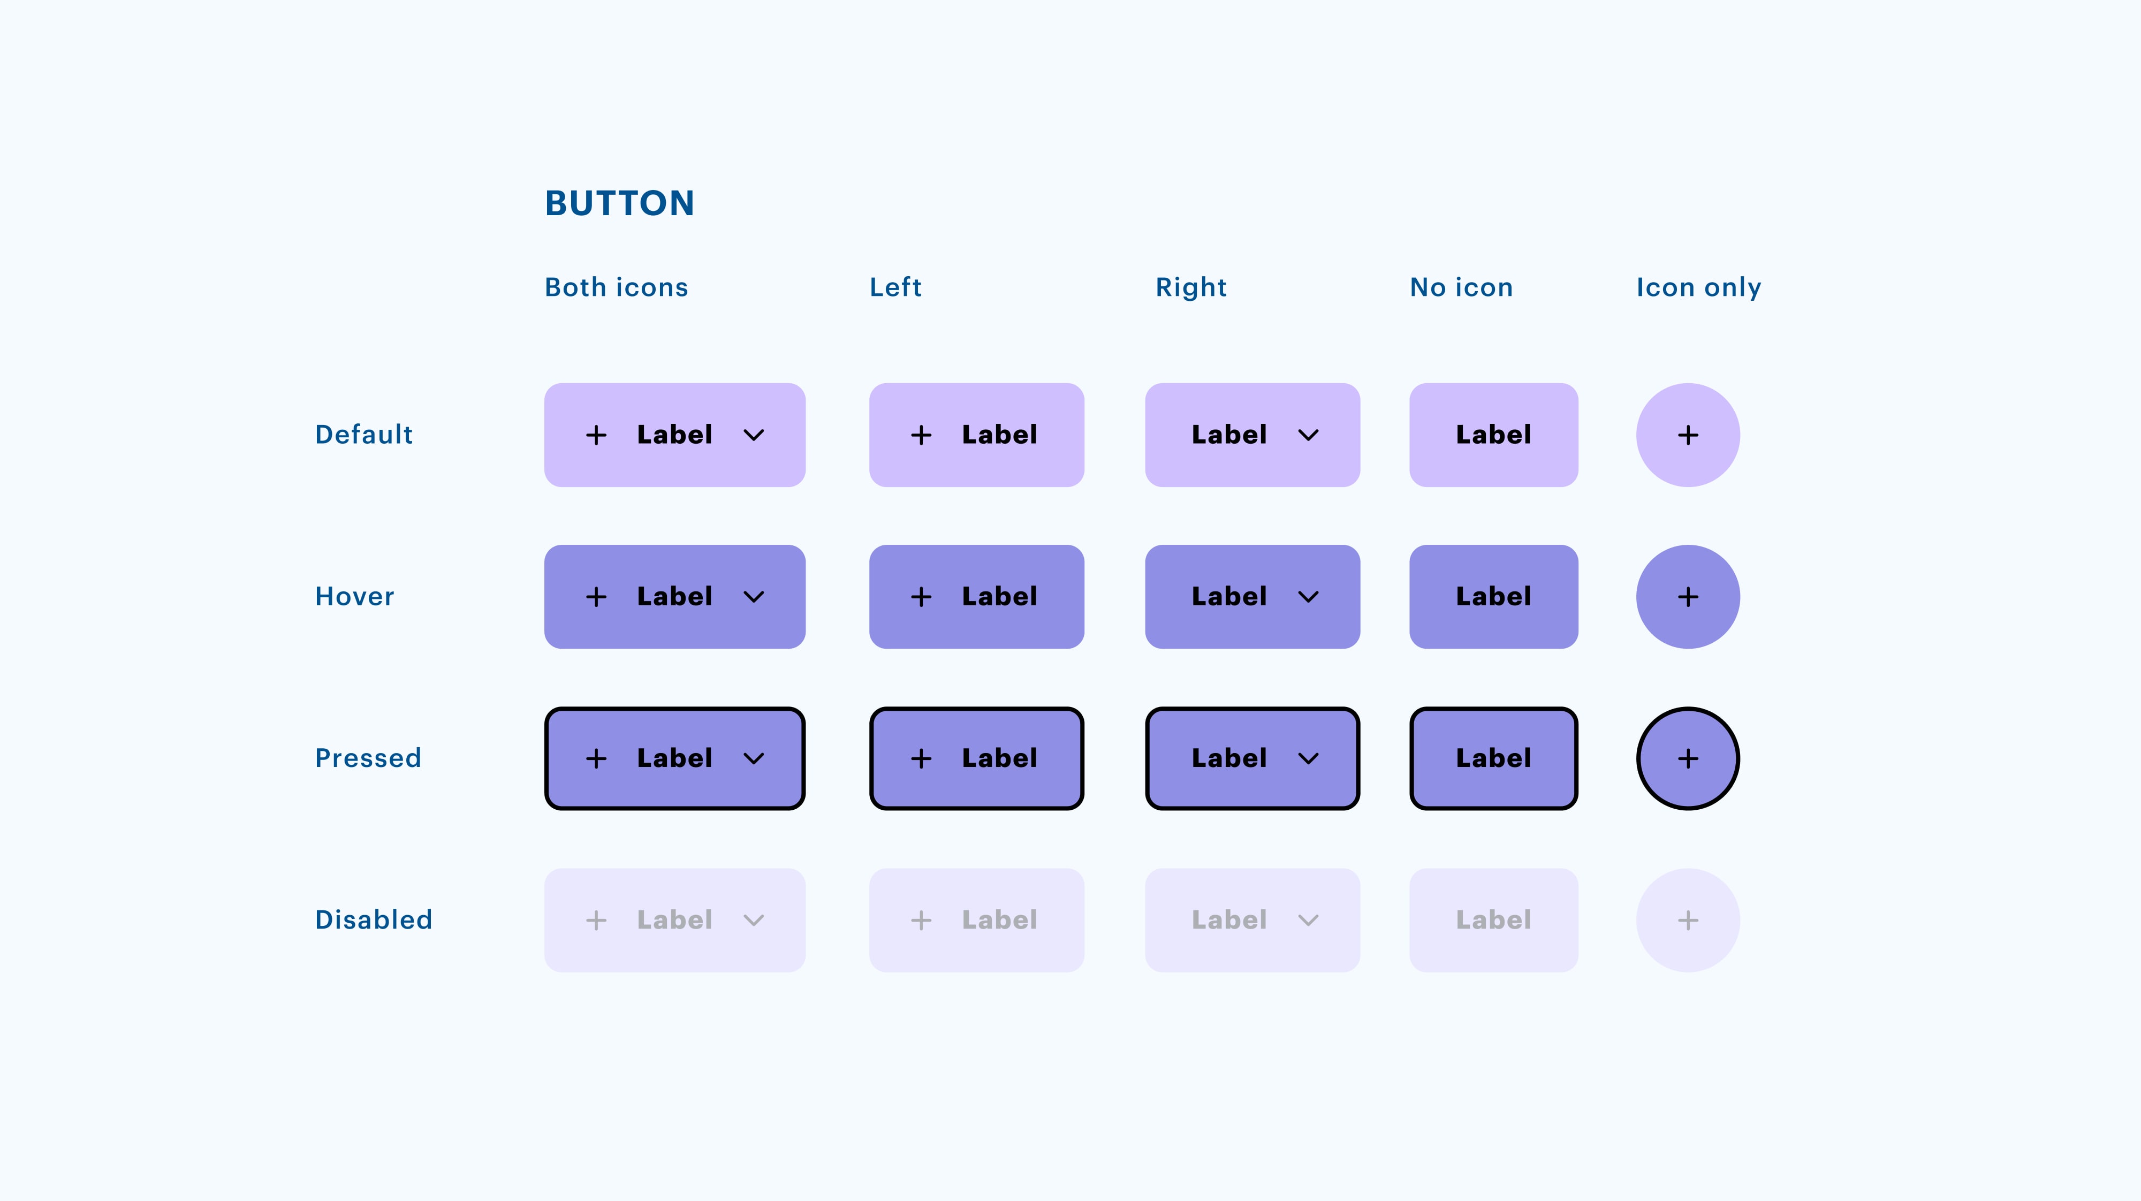Click the chevron in Disabled Right button
This screenshot has height=1201, width=2141.
(1308, 920)
